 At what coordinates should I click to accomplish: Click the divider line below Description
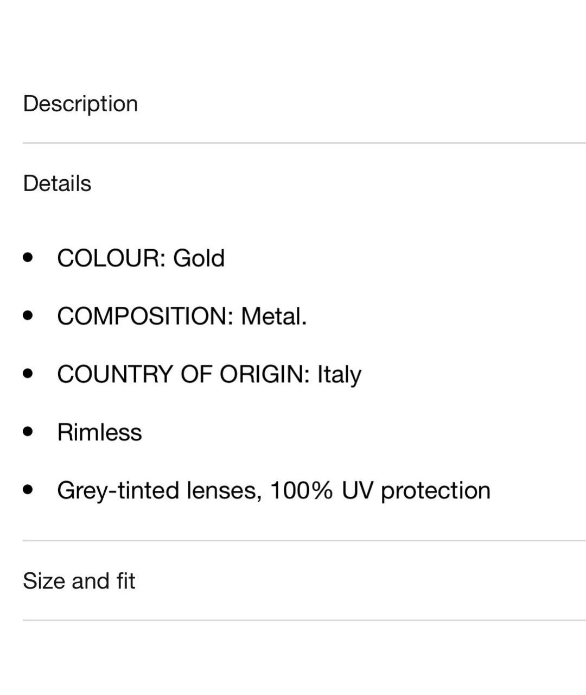coord(304,143)
